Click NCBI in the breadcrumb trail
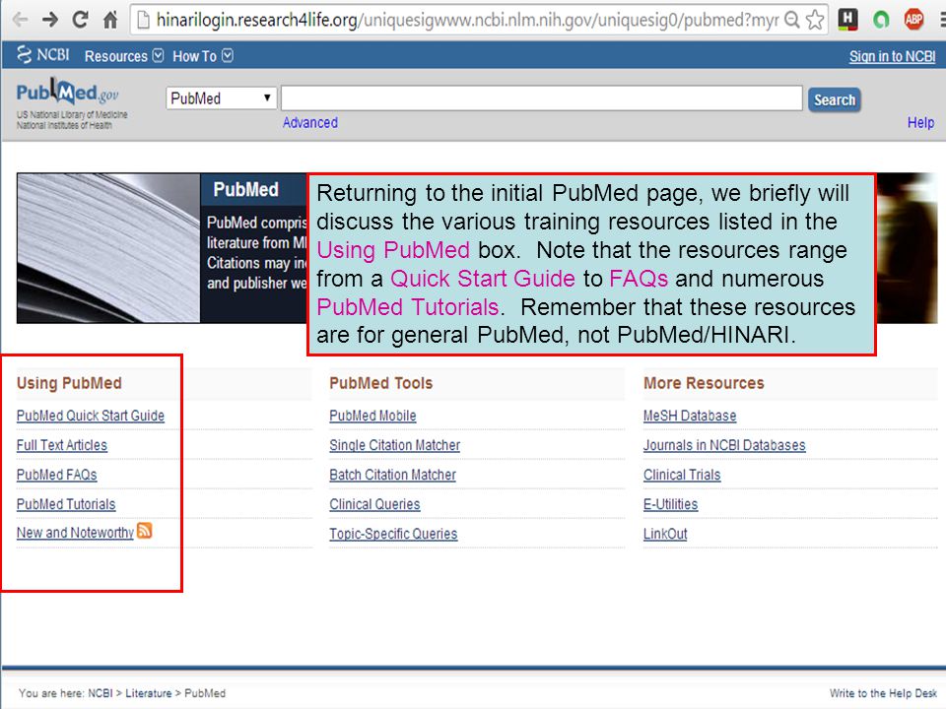Screen dimensions: 946x709 click(x=101, y=693)
